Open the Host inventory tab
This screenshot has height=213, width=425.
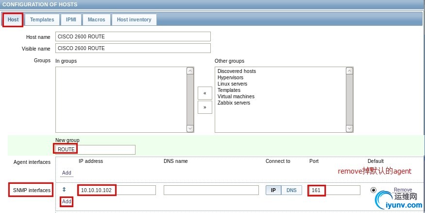(134, 19)
